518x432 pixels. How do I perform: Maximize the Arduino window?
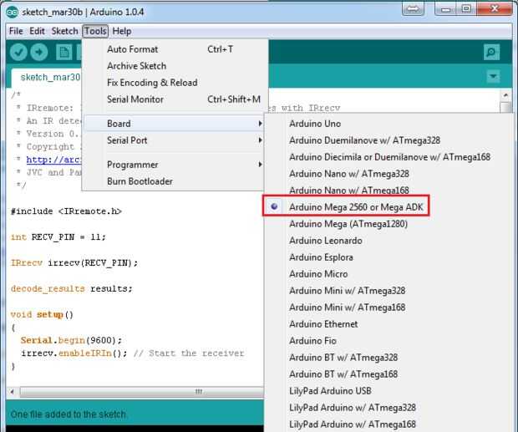tap(466, 9)
